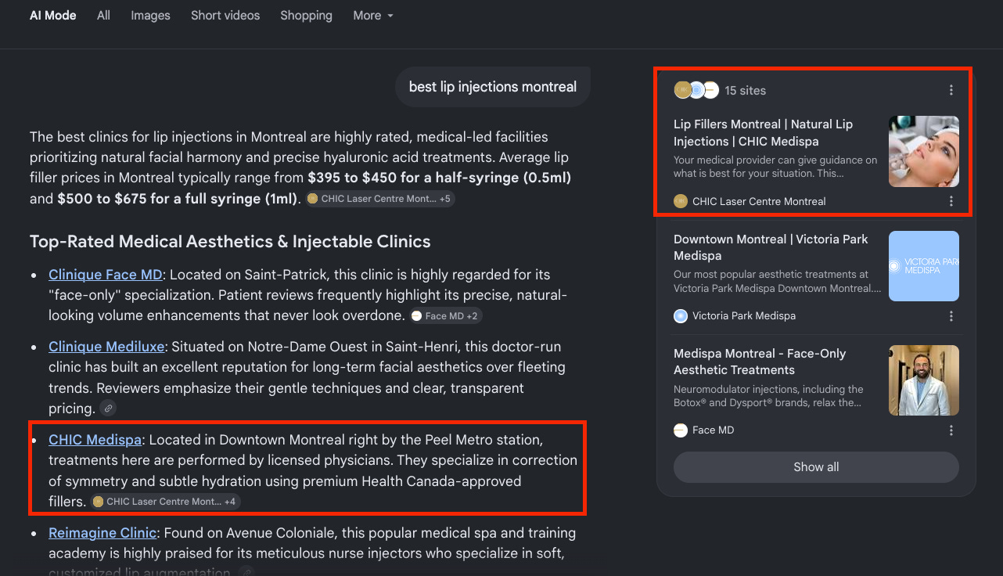1003x576 pixels.
Task: Go to the Images tab
Action: pos(150,16)
